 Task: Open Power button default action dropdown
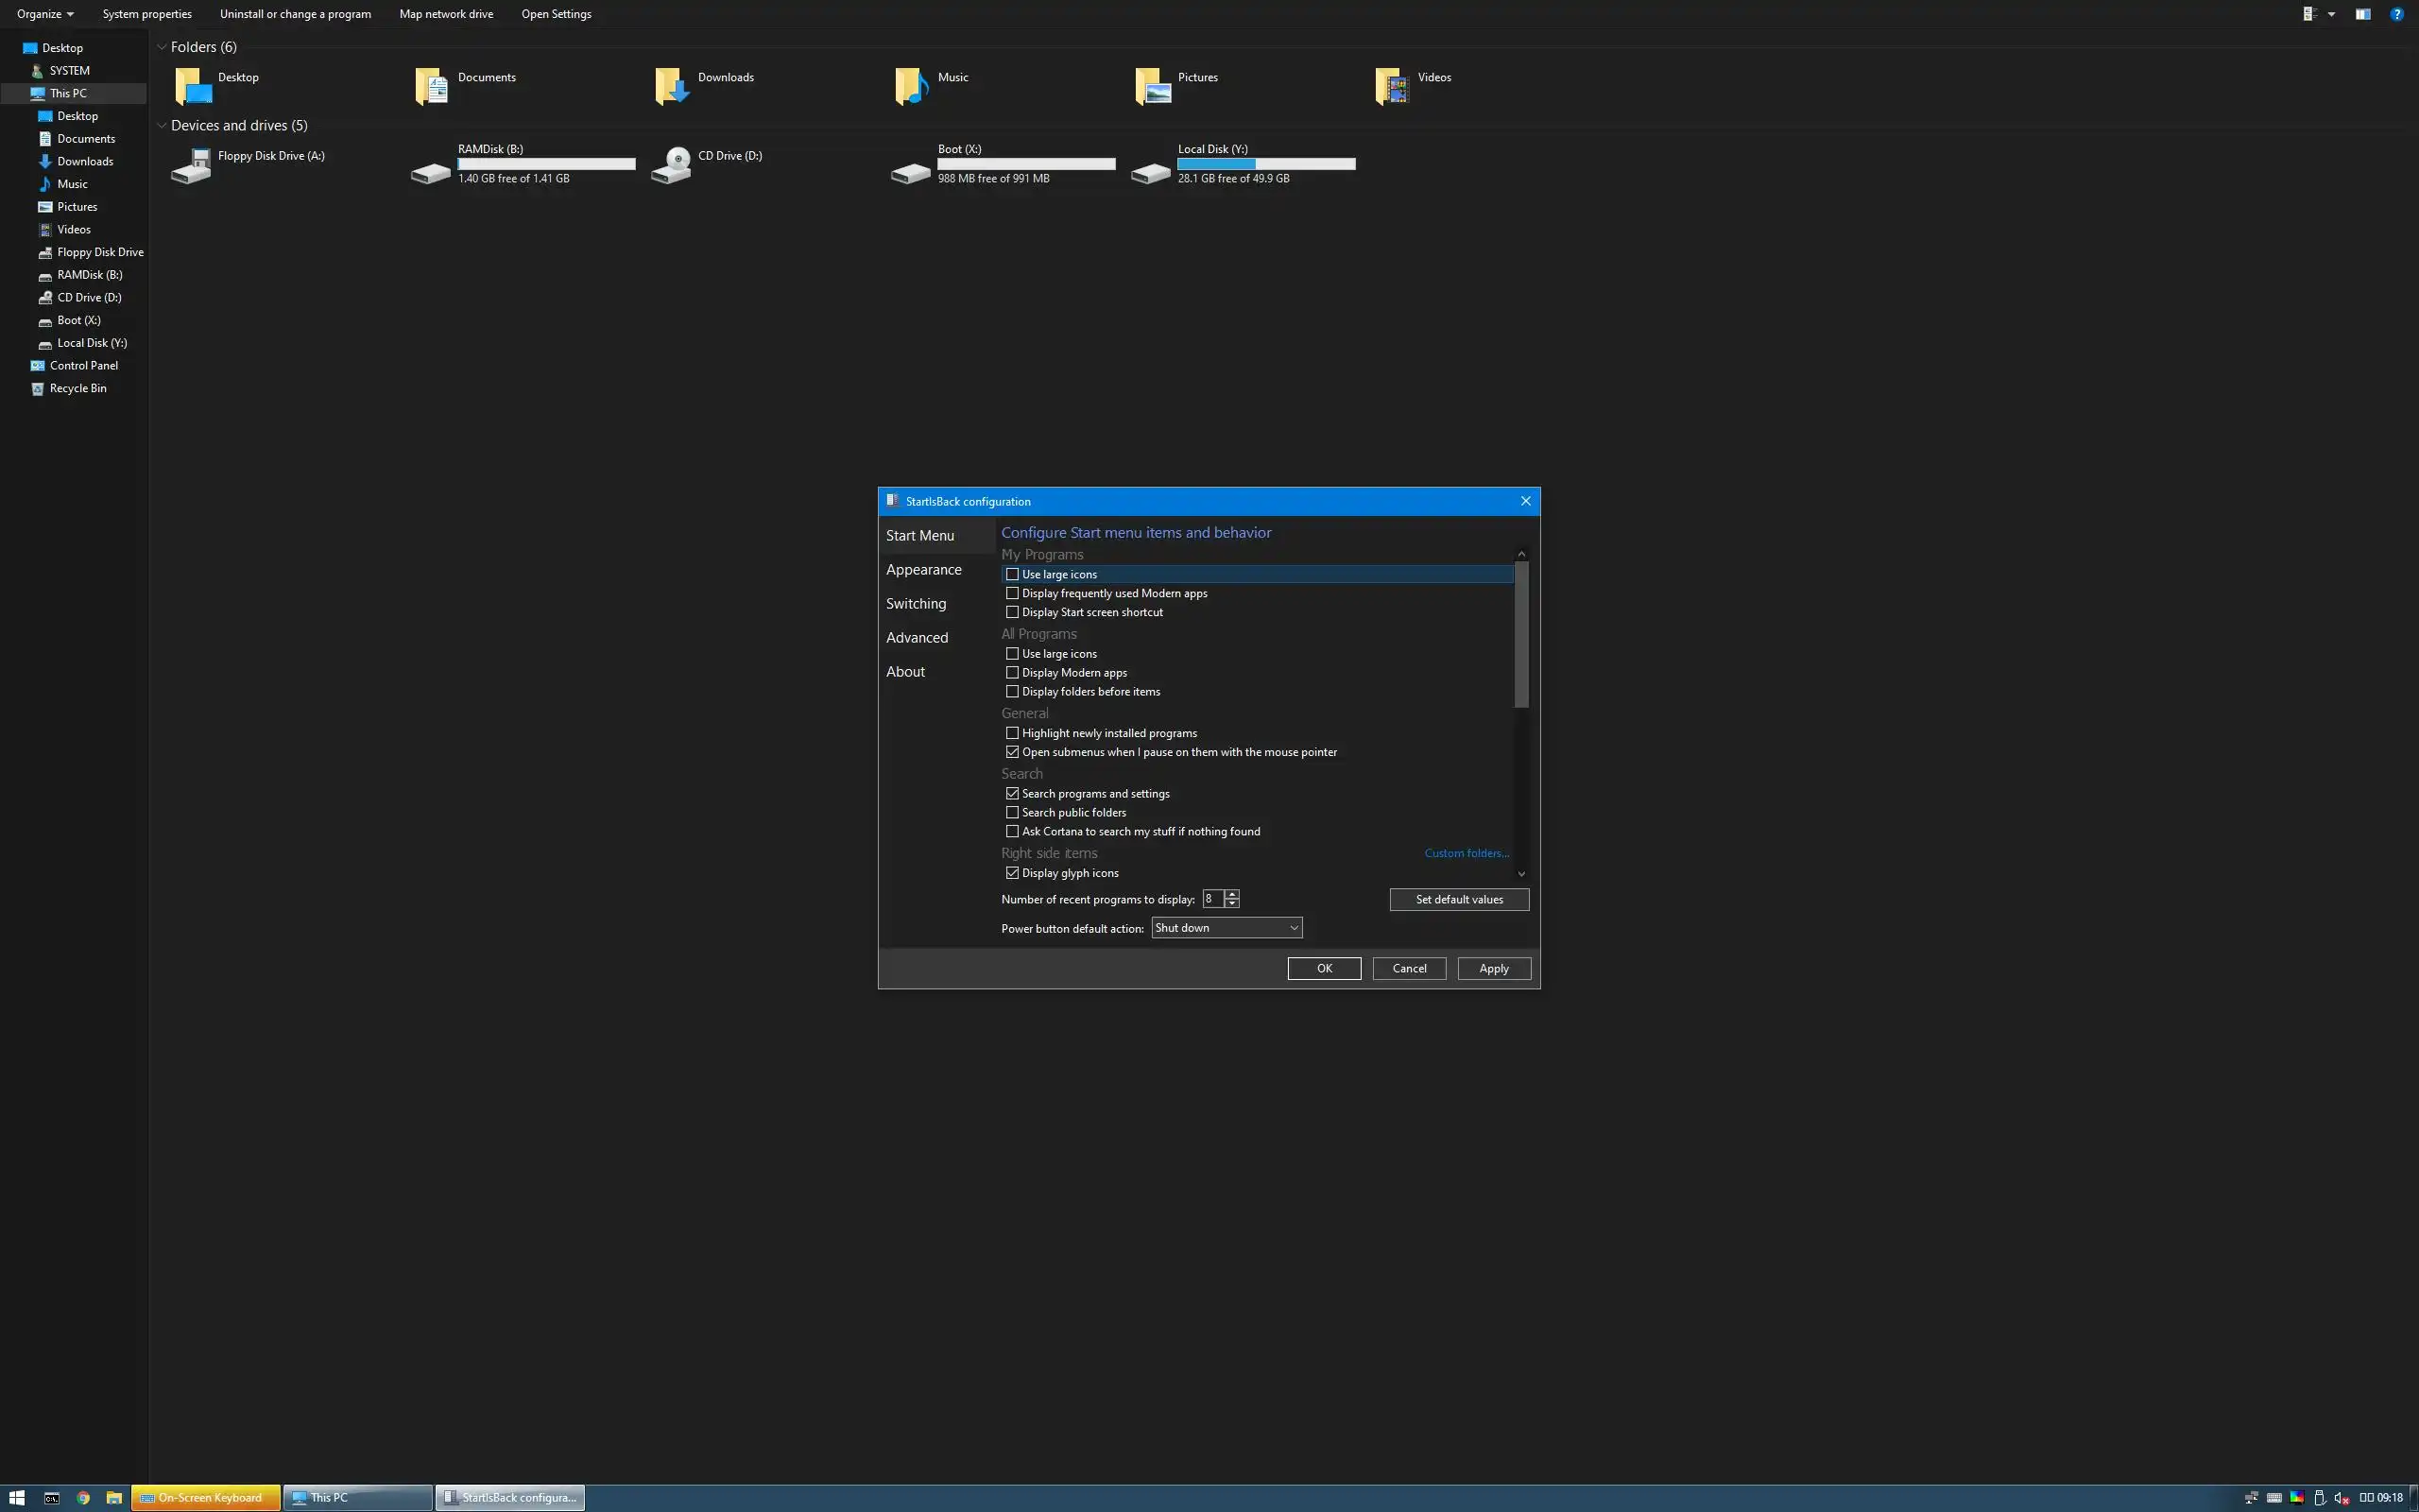point(1227,928)
